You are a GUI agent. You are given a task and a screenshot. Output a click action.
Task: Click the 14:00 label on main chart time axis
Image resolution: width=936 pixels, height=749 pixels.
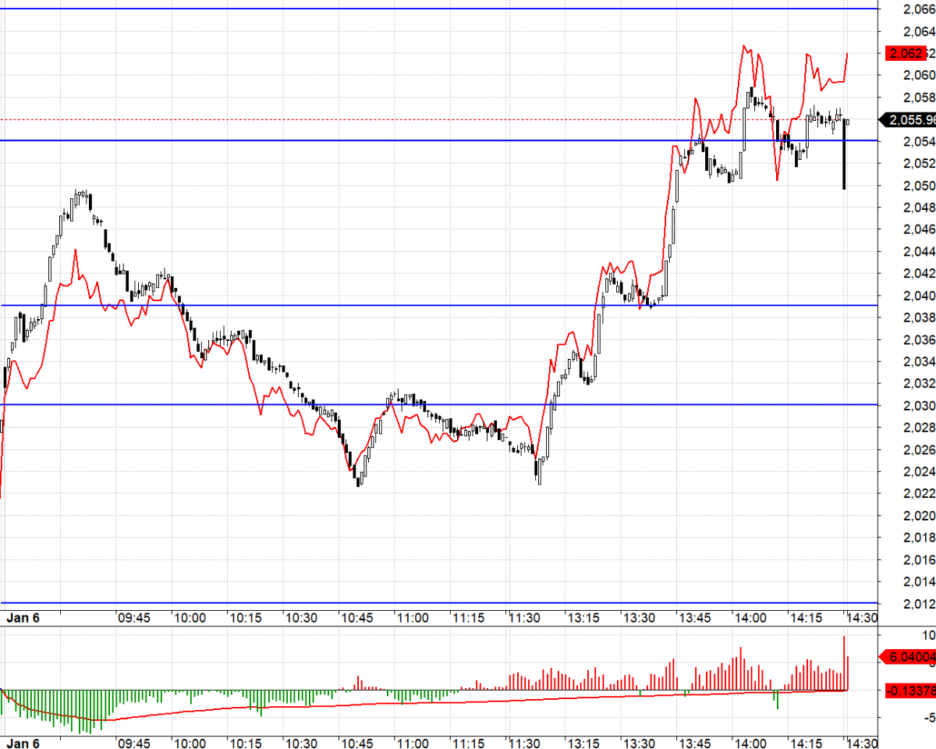click(750, 617)
